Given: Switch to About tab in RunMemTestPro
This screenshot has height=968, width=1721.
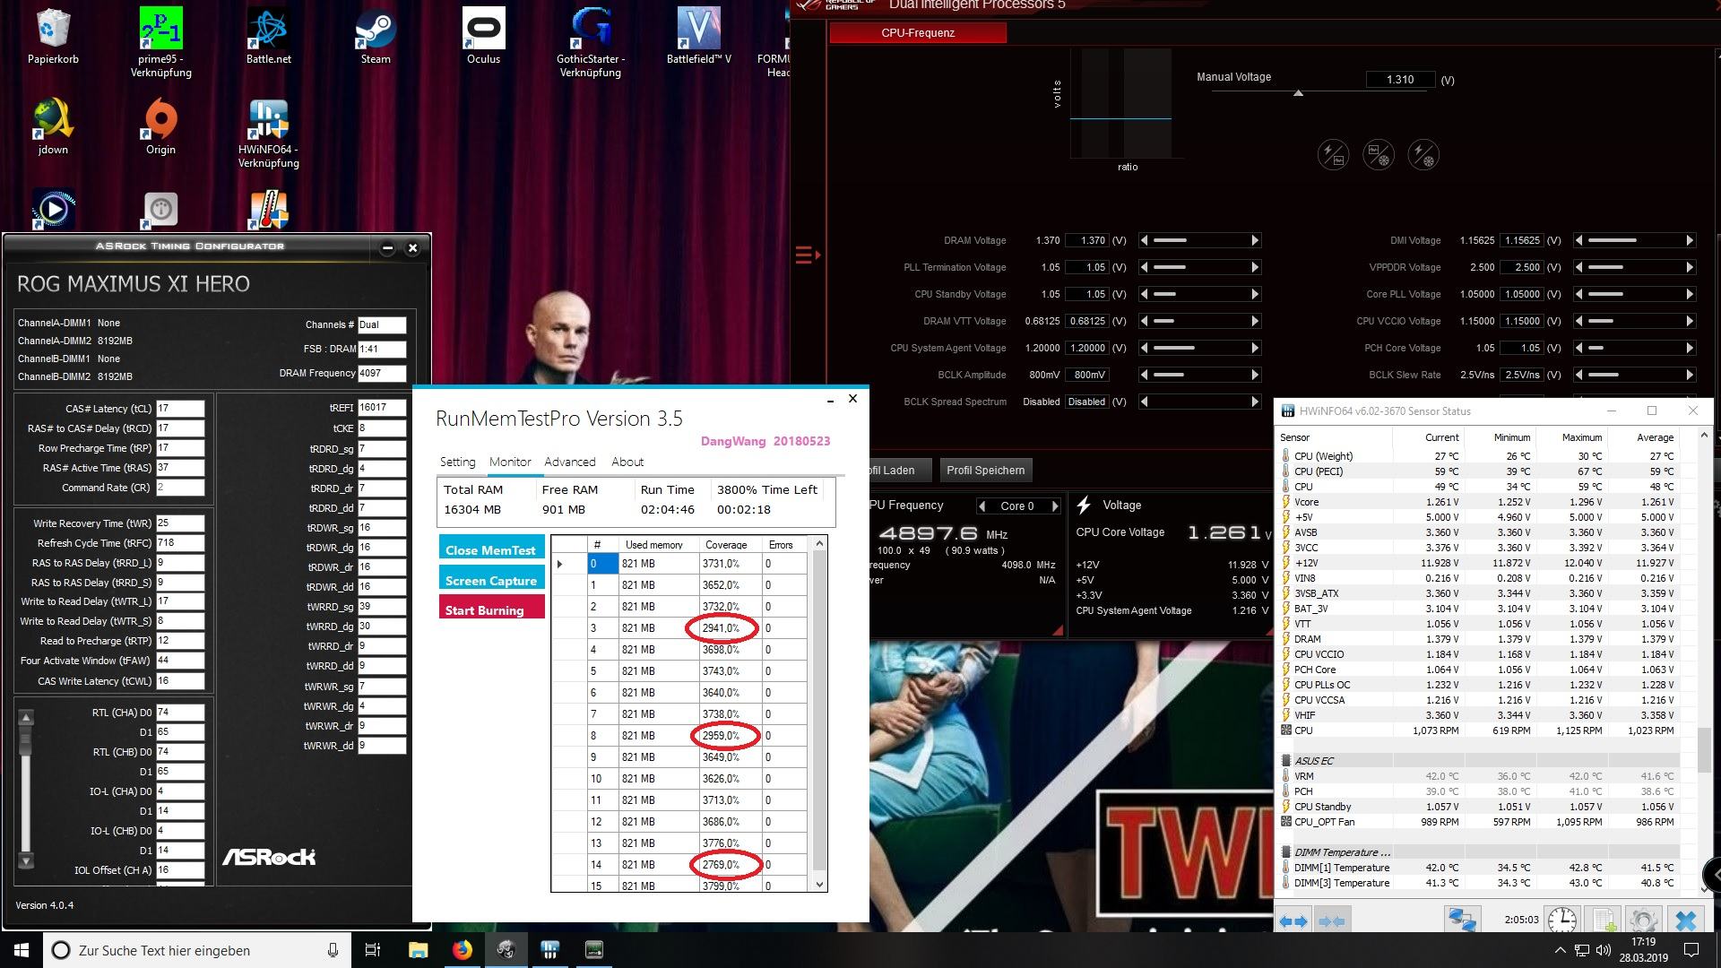Looking at the screenshot, I should pyautogui.click(x=627, y=462).
